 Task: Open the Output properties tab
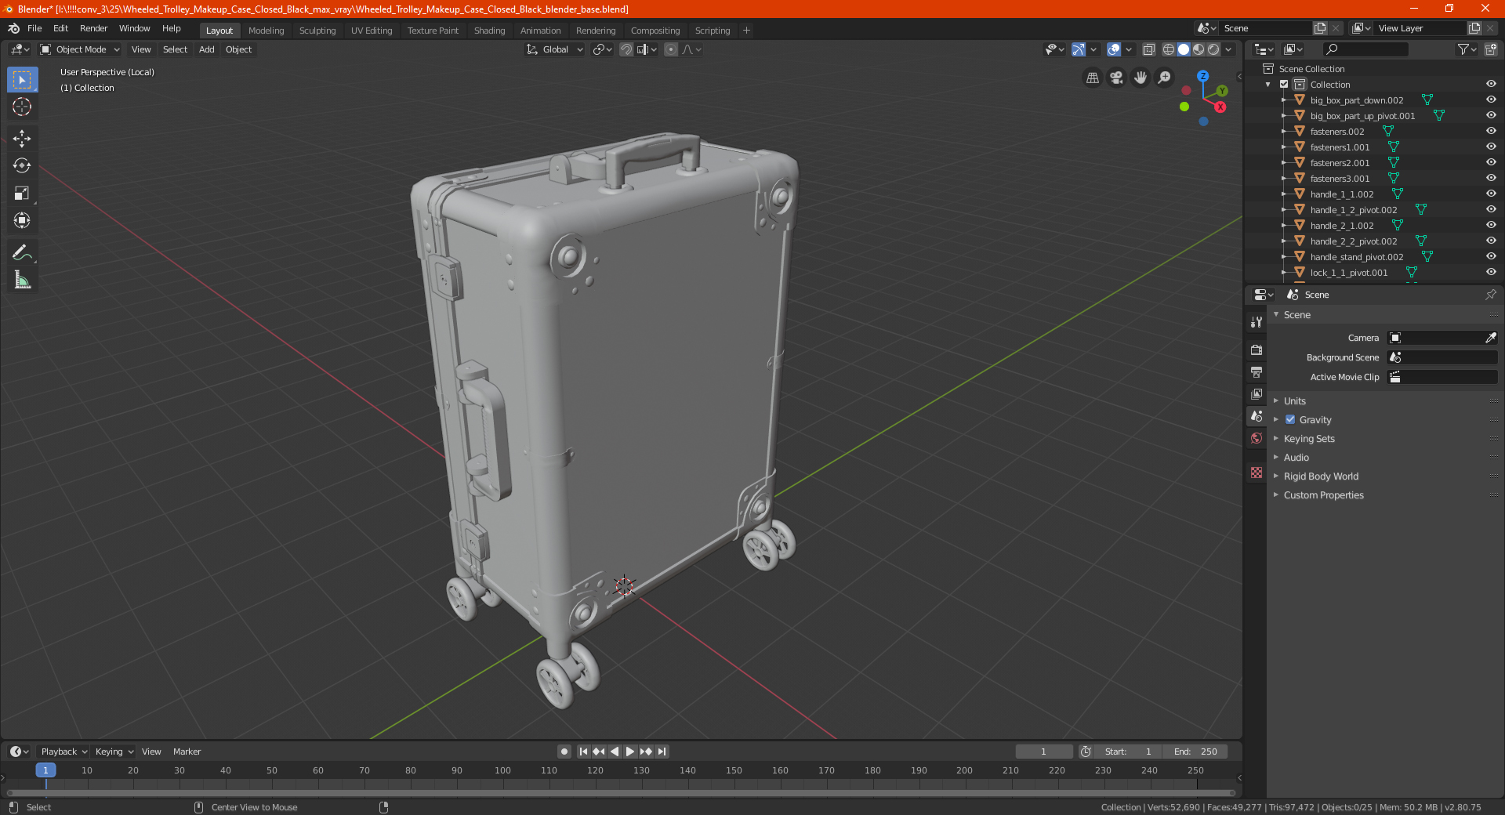point(1257,371)
